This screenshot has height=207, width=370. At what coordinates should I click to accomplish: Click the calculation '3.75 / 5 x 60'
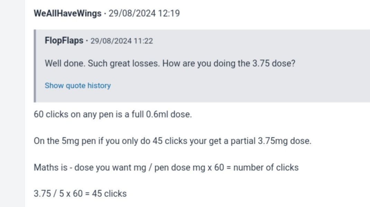[58, 194]
